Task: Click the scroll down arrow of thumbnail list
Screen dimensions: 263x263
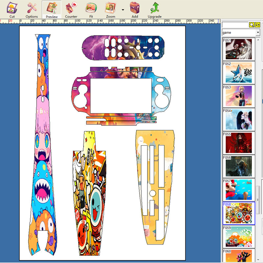Action: [x=258, y=260]
